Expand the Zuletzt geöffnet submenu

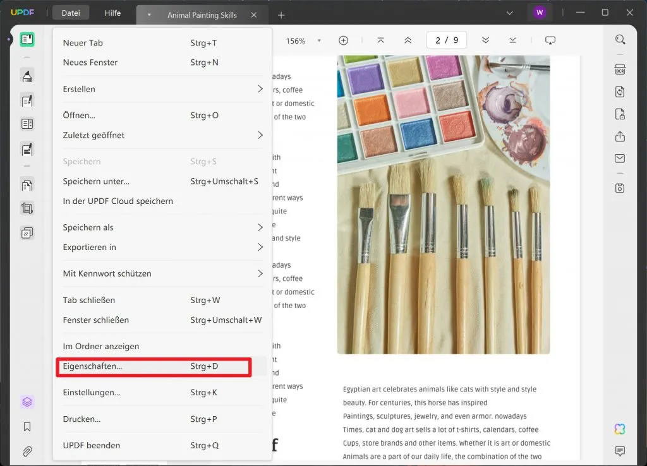click(x=162, y=135)
